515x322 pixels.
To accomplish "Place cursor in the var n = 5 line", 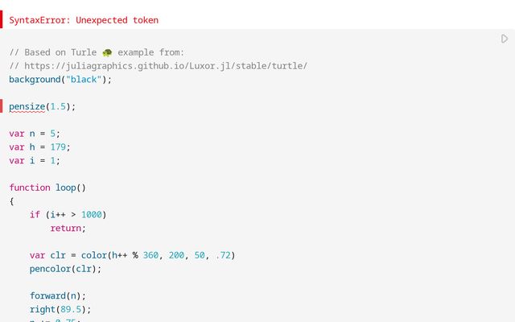I will point(34,134).
